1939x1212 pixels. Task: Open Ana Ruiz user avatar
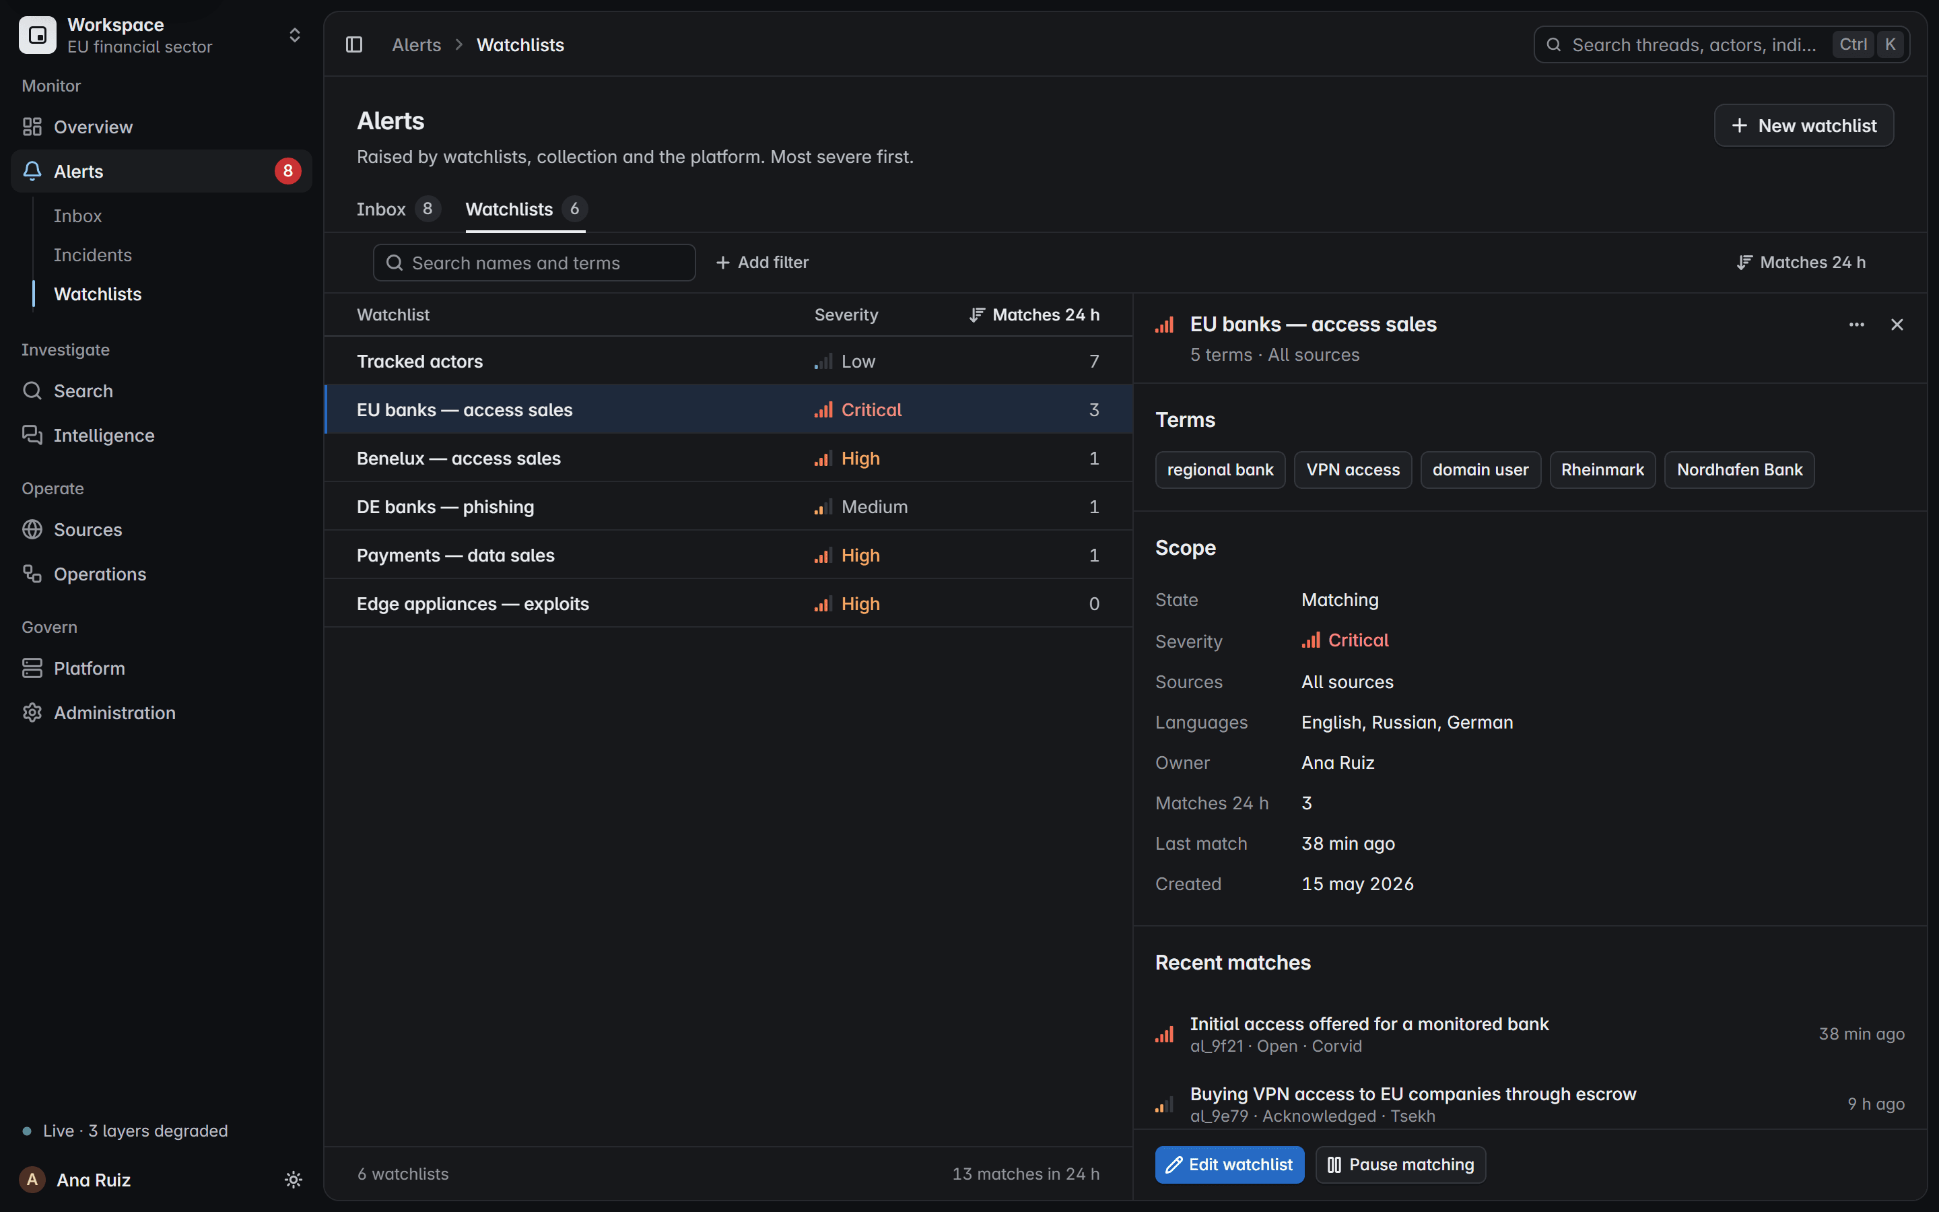(32, 1179)
